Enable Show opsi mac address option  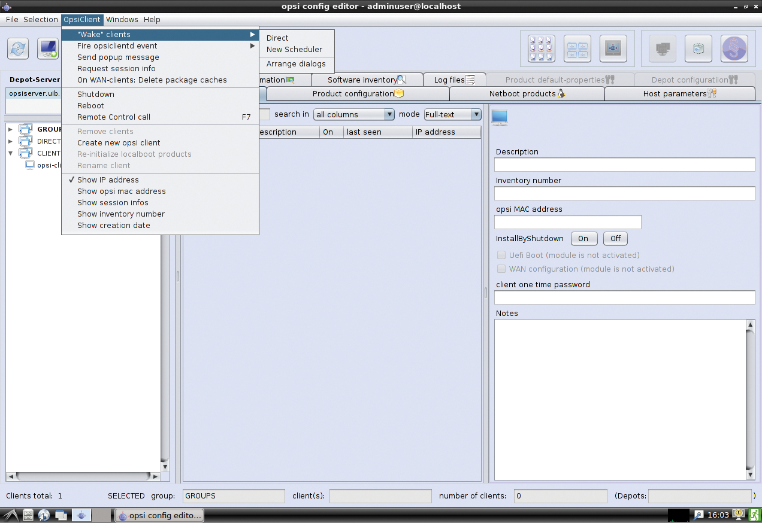point(121,191)
